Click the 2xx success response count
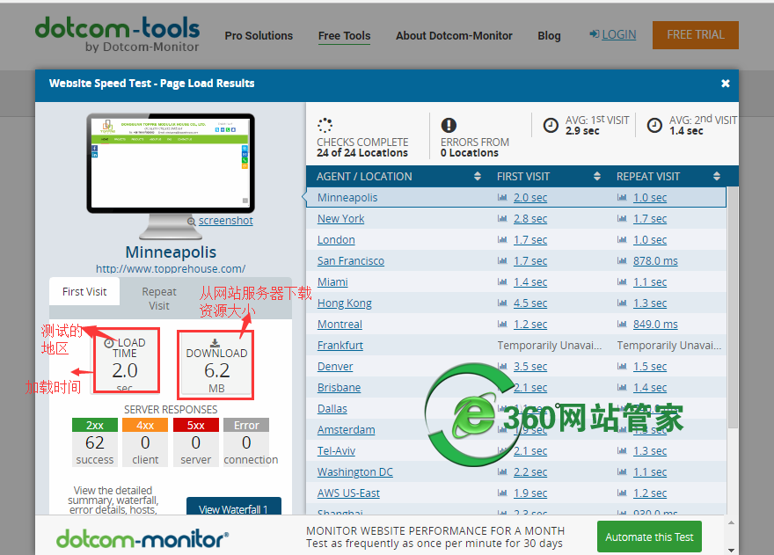 (95, 442)
